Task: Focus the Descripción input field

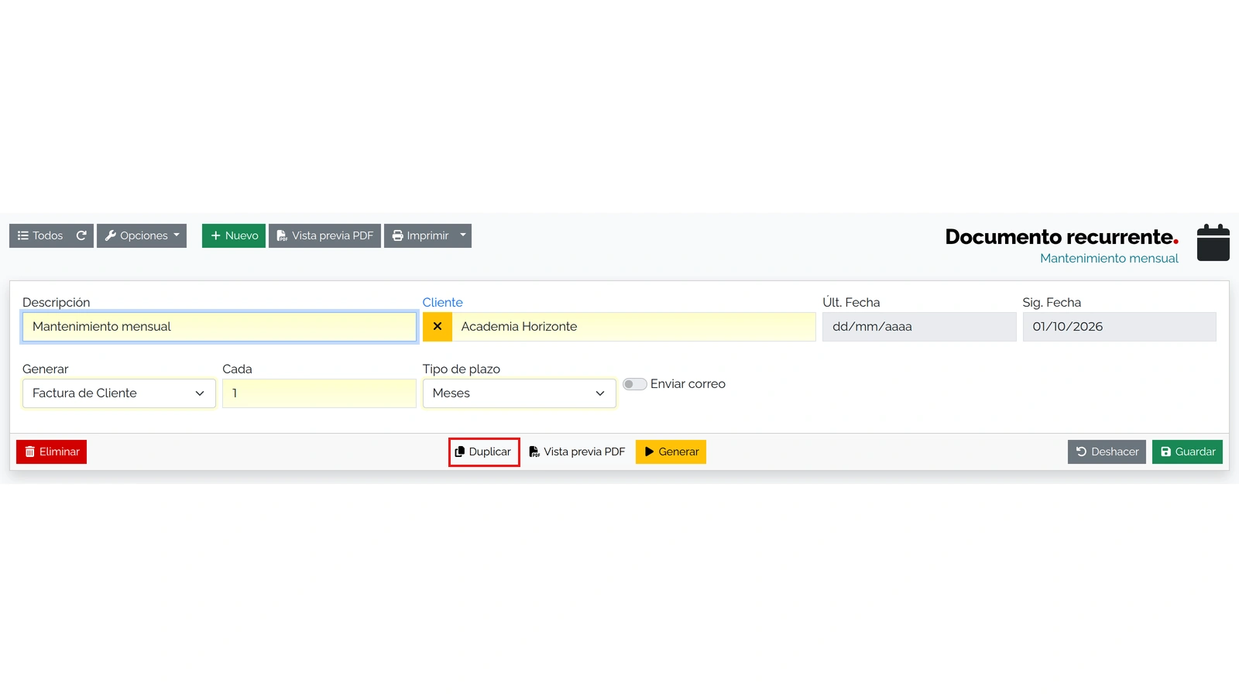Action: [219, 327]
